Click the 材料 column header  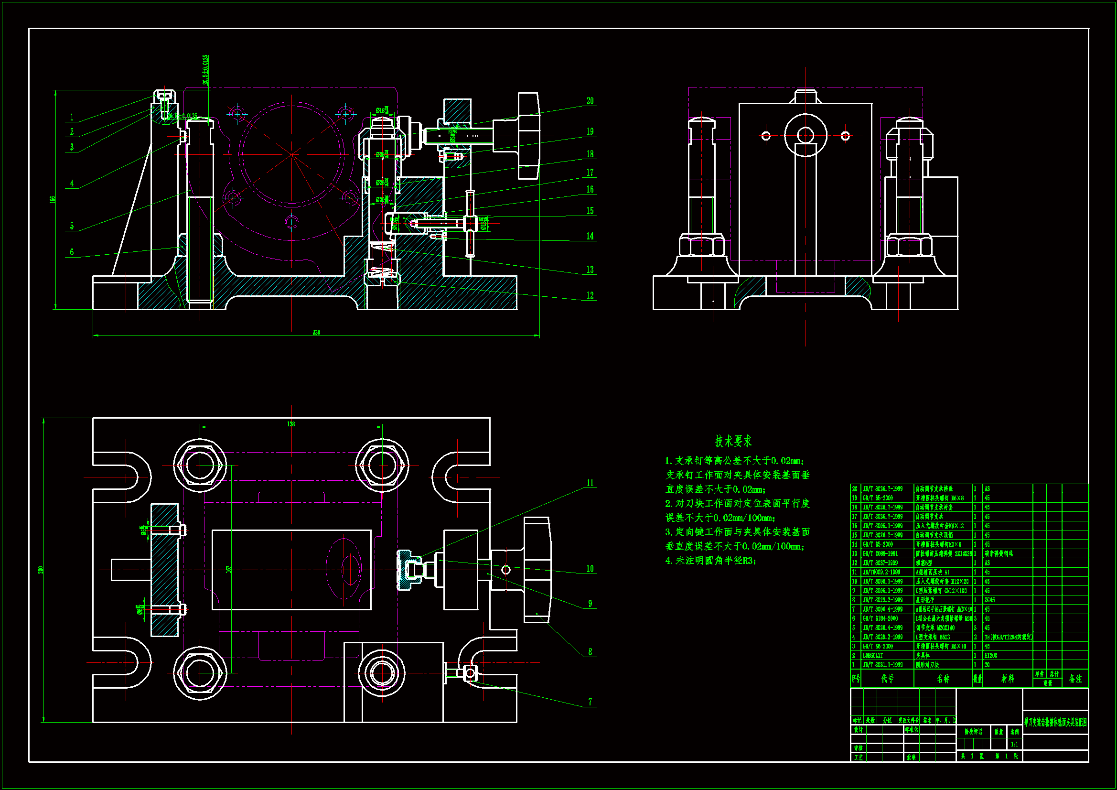pos(1008,679)
